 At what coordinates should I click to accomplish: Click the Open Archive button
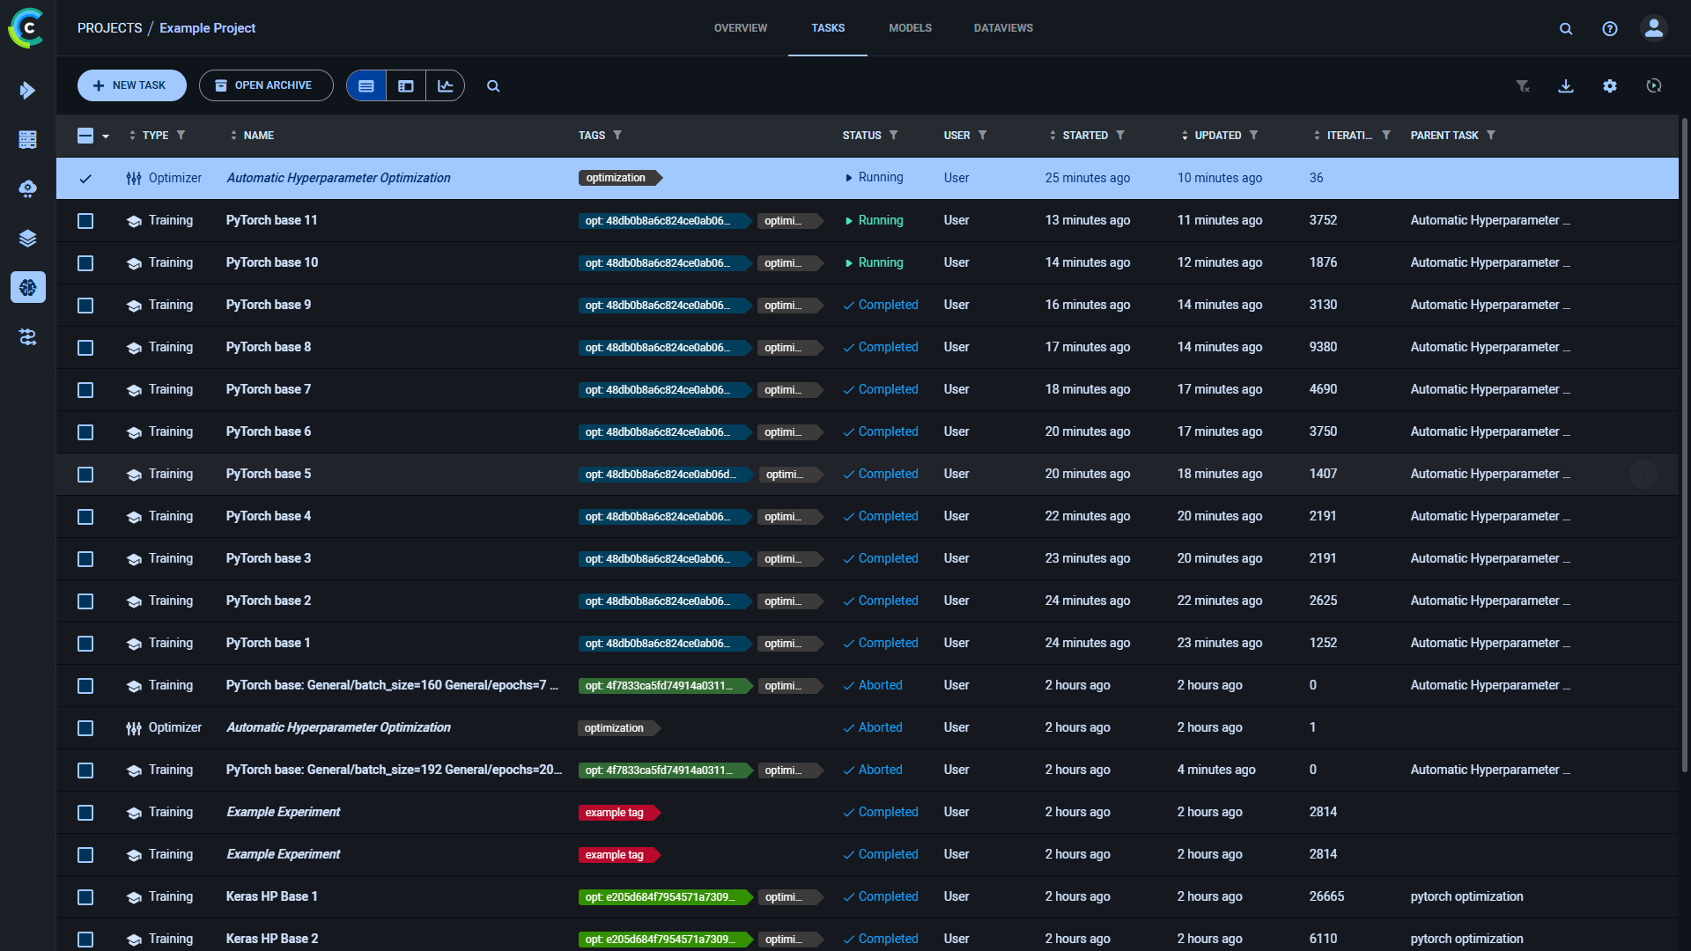(266, 85)
